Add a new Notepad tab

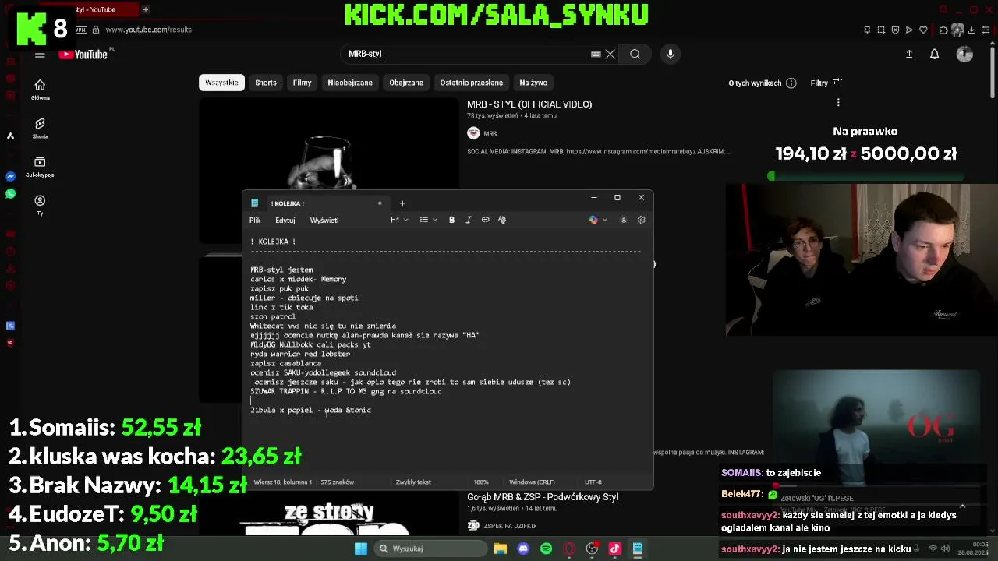pyautogui.click(x=402, y=203)
